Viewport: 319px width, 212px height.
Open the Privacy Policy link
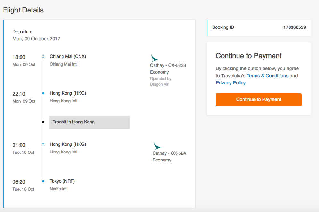click(231, 83)
